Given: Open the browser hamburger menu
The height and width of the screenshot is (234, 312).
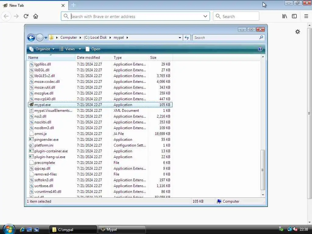Looking at the screenshot, I should pos(306,16).
